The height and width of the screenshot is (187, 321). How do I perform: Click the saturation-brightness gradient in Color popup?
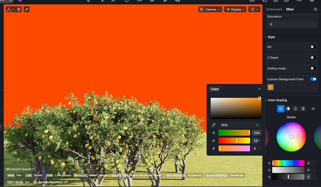[236, 108]
